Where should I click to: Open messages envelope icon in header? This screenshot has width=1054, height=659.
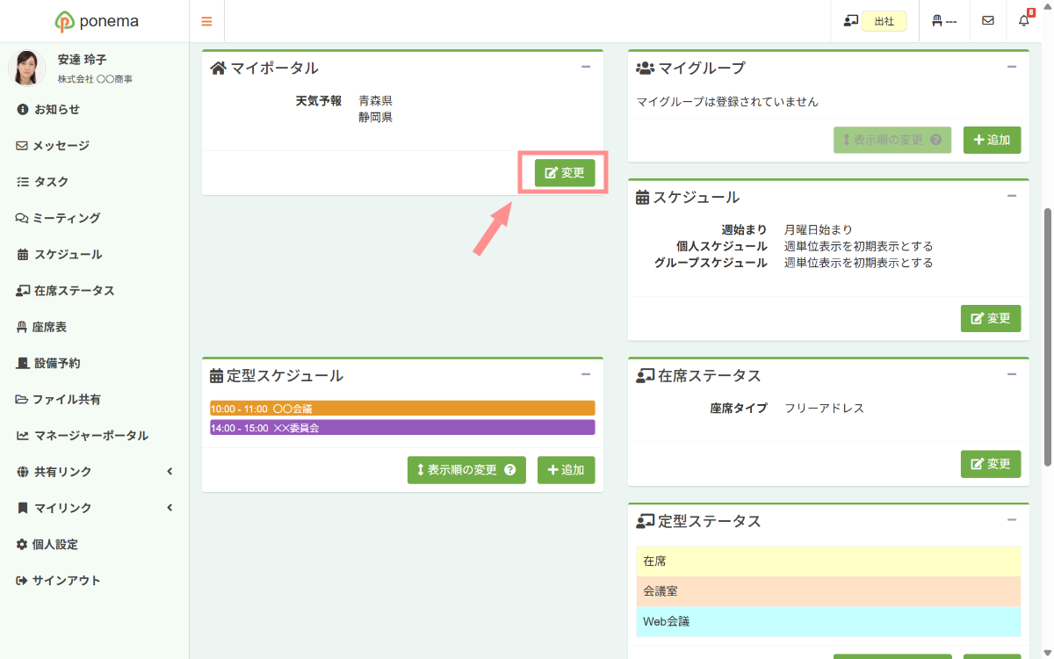tap(988, 21)
